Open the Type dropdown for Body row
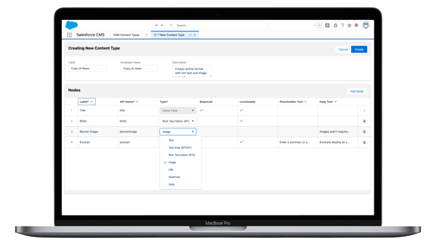This screenshot has width=436, height=245. click(x=178, y=121)
